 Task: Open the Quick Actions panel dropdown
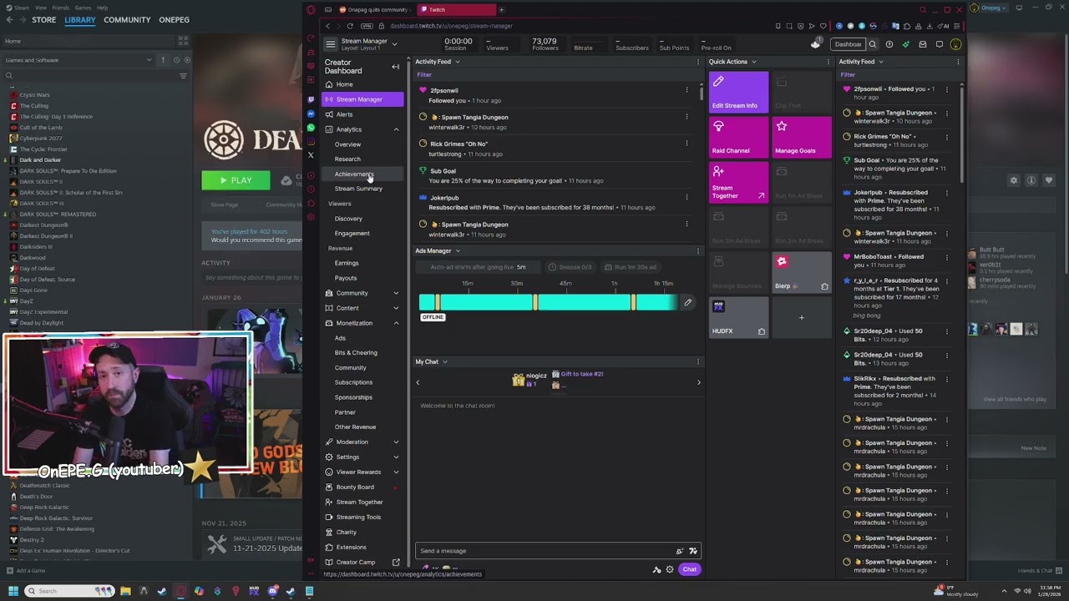pyautogui.click(x=753, y=62)
